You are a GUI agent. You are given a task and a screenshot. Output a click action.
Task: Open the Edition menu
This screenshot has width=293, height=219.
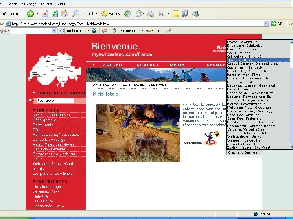[x=12, y=4]
